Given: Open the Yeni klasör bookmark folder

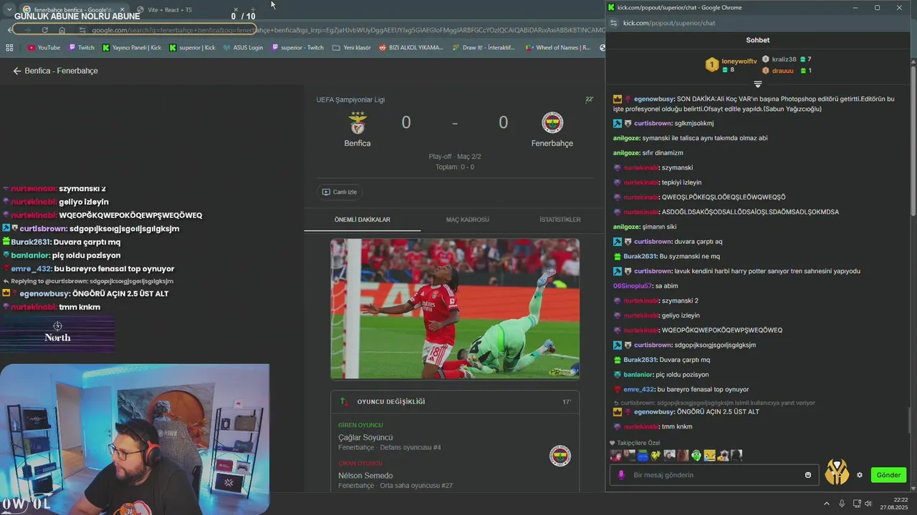Looking at the screenshot, I should pos(352,48).
